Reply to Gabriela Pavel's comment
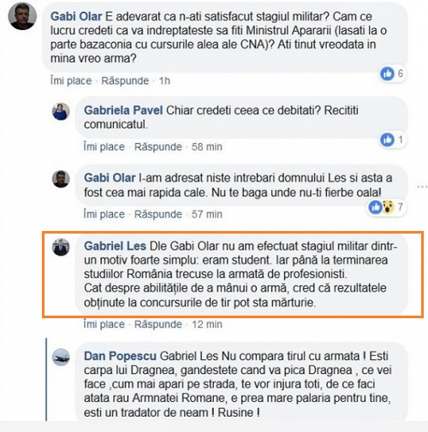This screenshot has width=428, height=432. (158, 147)
